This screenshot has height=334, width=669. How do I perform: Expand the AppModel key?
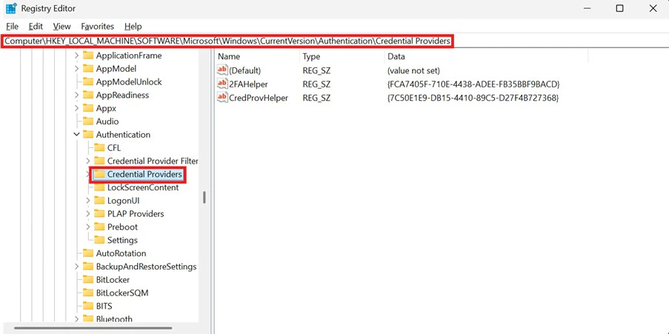click(x=77, y=69)
